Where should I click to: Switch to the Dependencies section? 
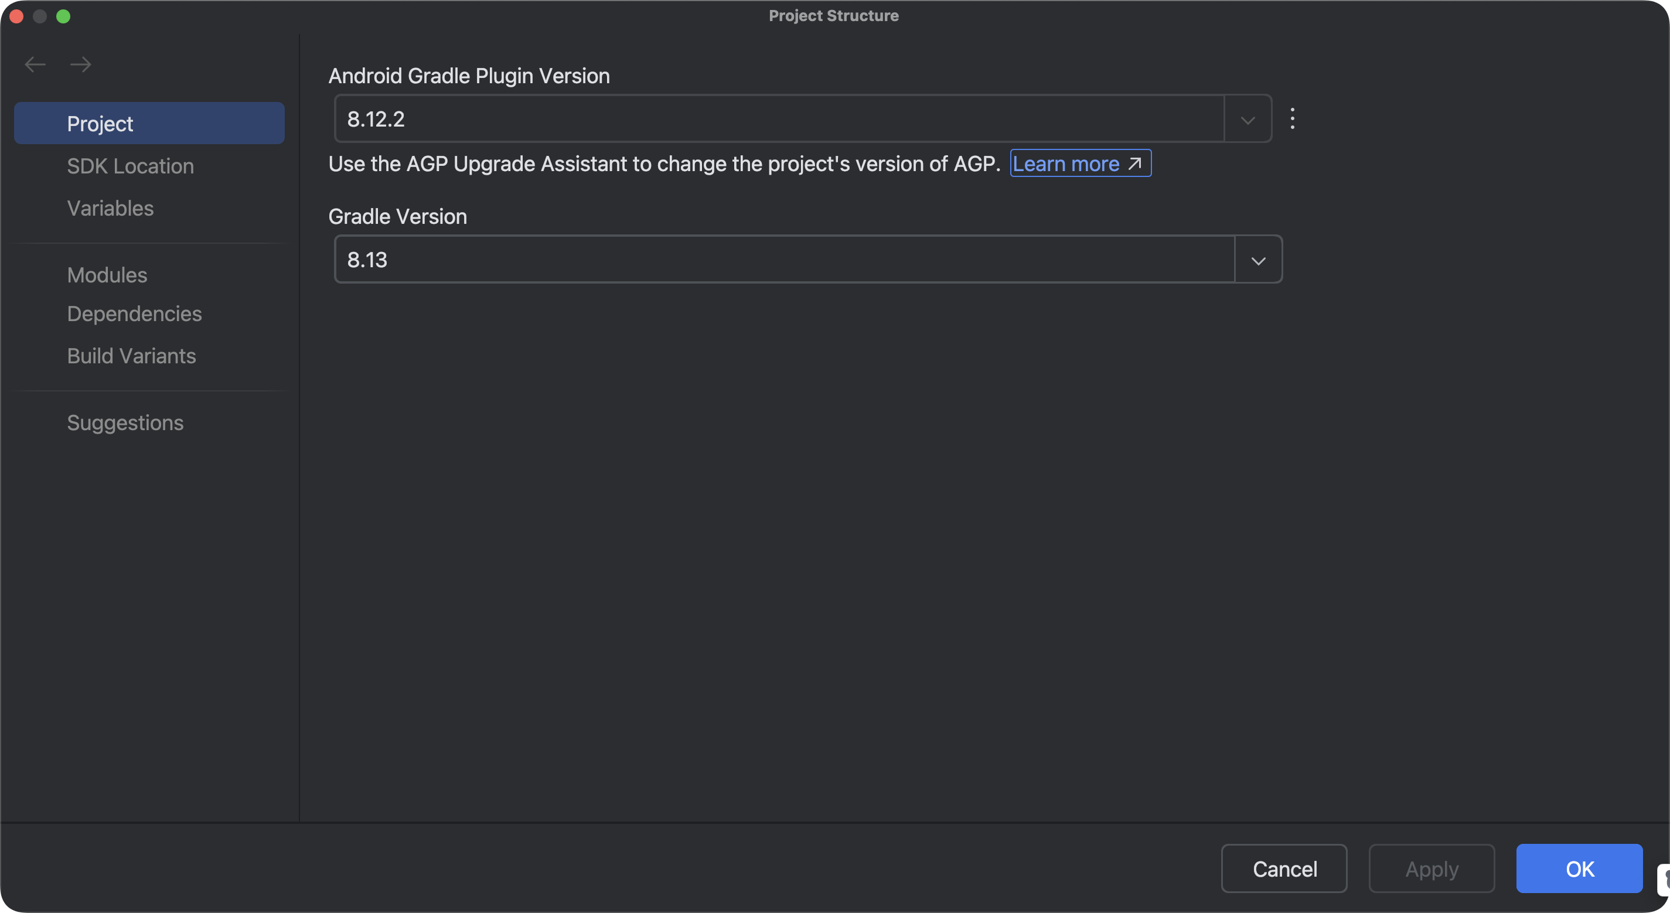pyautogui.click(x=134, y=314)
